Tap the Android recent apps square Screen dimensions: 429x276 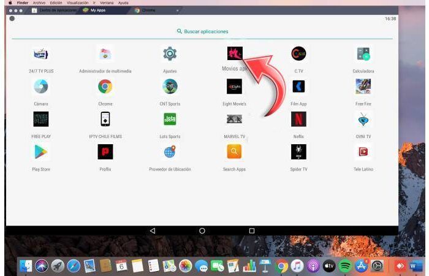pyautogui.click(x=252, y=231)
